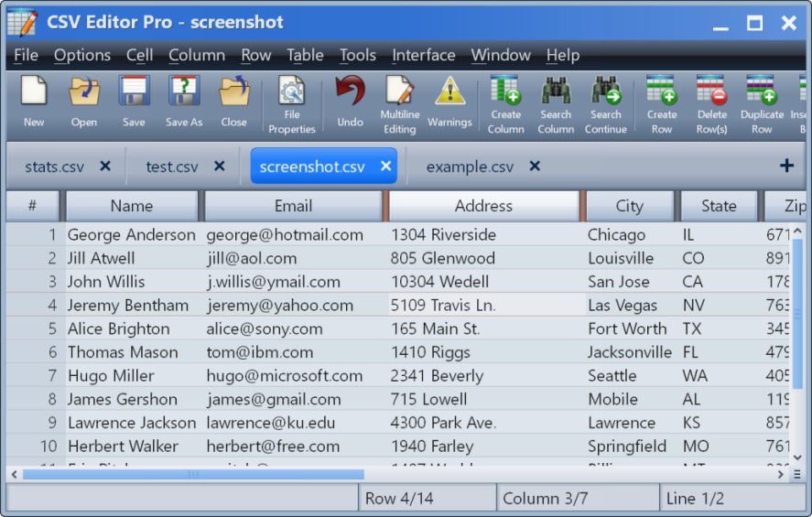Close the screenshot.csv tab
The width and height of the screenshot is (812, 517).
(x=385, y=167)
